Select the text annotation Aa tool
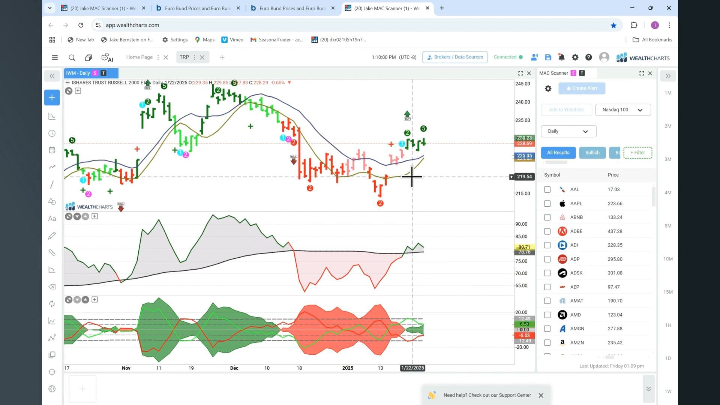Screen dimensions: 720x405 point(52,219)
